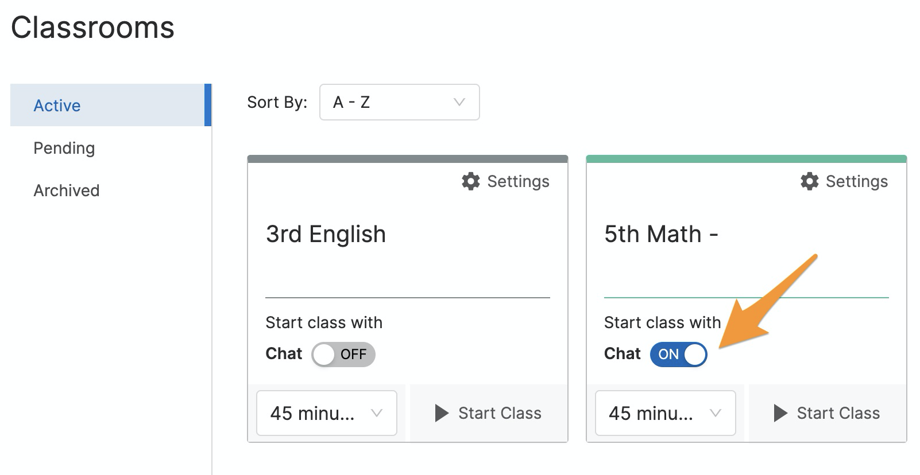Click the 5th Math classroom title

click(662, 233)
